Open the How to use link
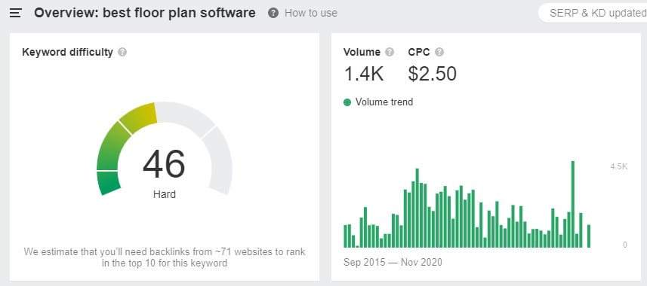 pyautogui.click(x=311, y=13)
